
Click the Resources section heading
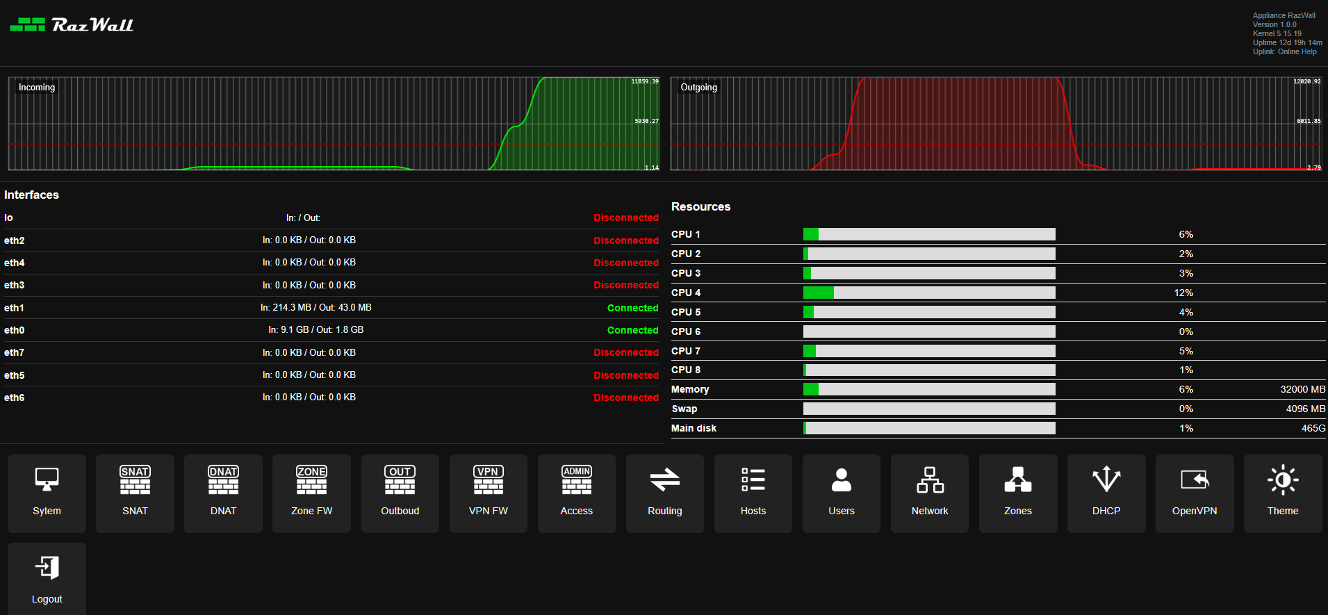pos(700,206)
